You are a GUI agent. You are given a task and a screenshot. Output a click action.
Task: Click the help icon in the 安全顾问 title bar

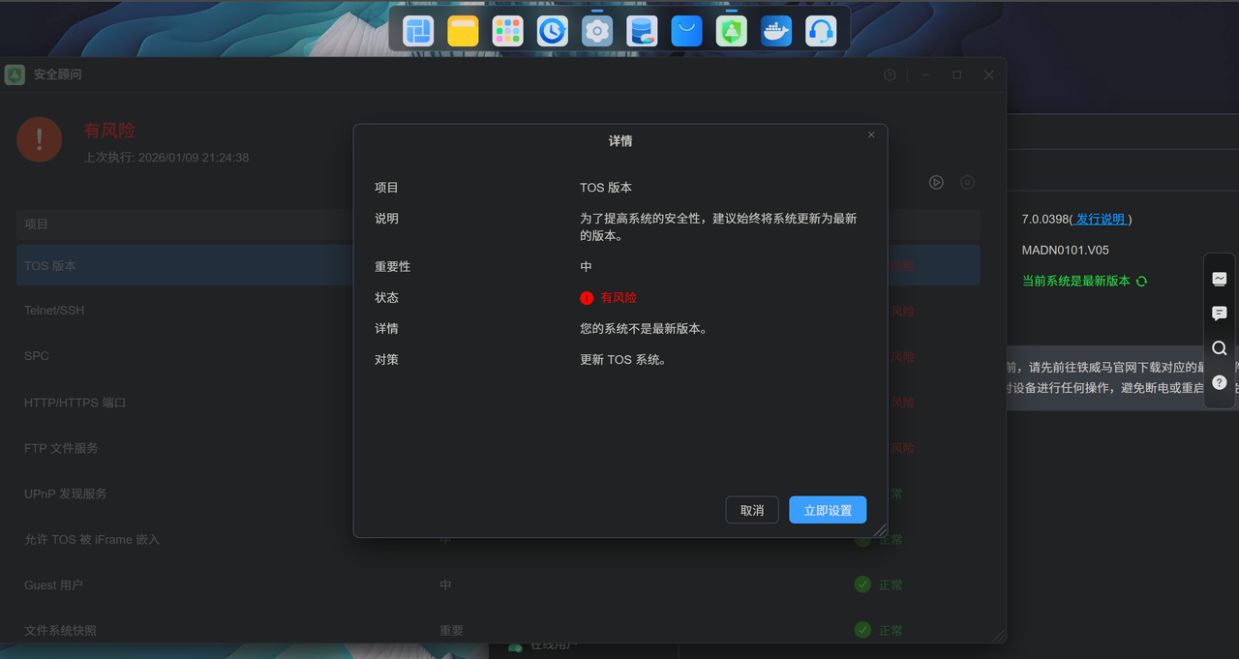point(890,75)
